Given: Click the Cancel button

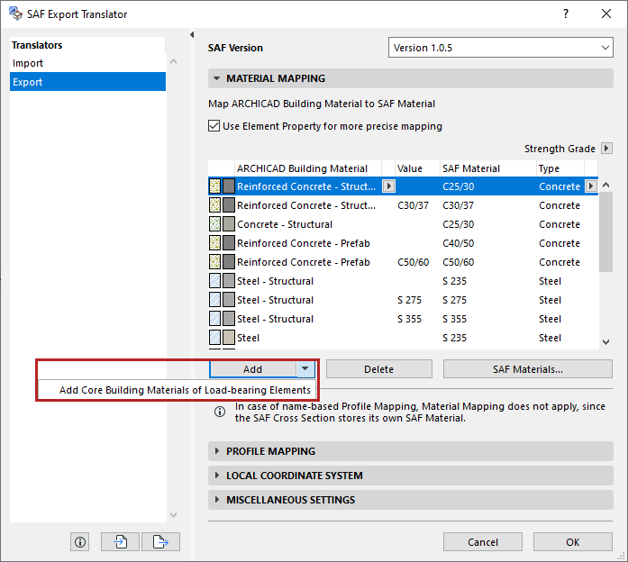Looking at the screenshot, I should [x=483, y=542].
